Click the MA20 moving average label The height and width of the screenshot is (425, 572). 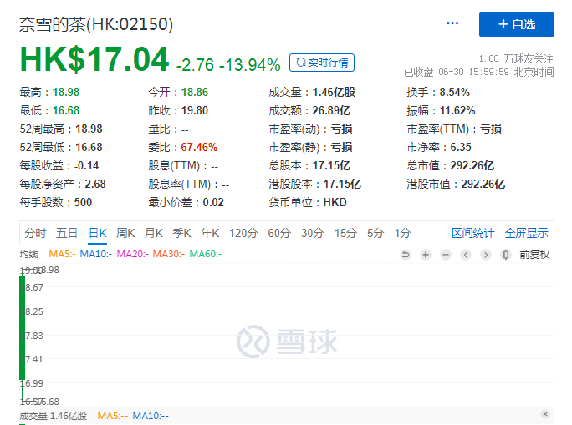point(132,254)
